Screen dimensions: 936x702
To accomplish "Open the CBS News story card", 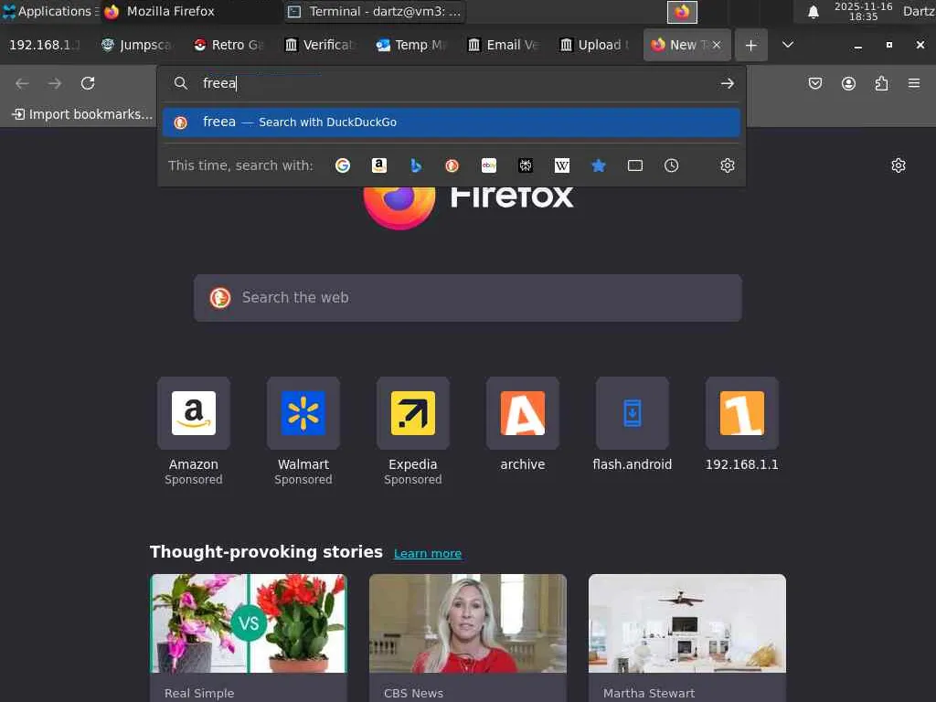I will (x=468, y=637).
